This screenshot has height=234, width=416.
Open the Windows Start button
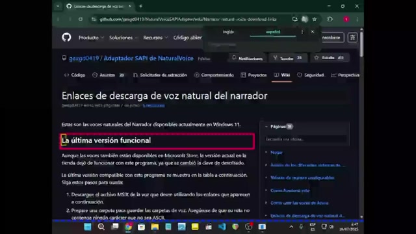[x=88, y=227]
